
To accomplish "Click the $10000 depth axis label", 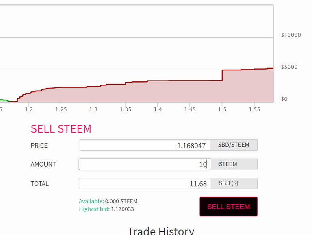I will [x=290, y=35].
